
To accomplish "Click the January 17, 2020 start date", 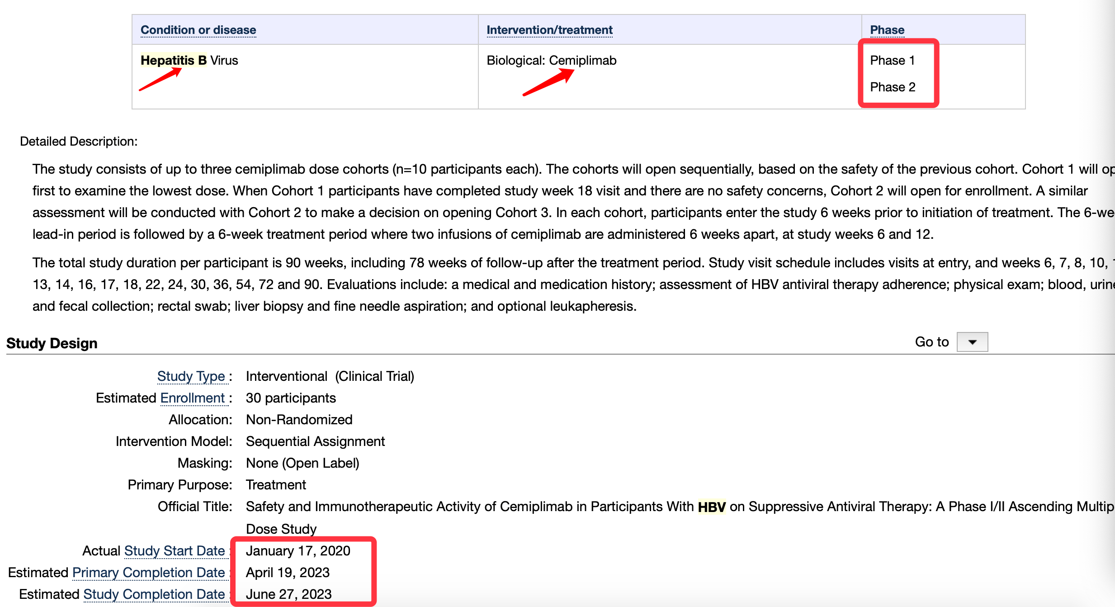I will coord(298,551).
